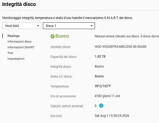Click the blue info icon beside bad sectors
The width and height of the screenshot is (159, 123).
101,106
